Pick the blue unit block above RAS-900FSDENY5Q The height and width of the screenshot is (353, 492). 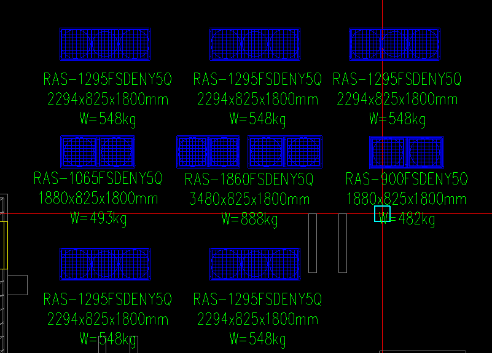pyautogui.click(x=407, y=153)
